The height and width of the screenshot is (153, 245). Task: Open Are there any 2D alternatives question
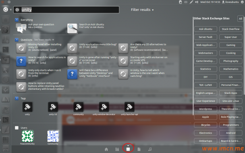pyautogui.click(x=143, y=48)
